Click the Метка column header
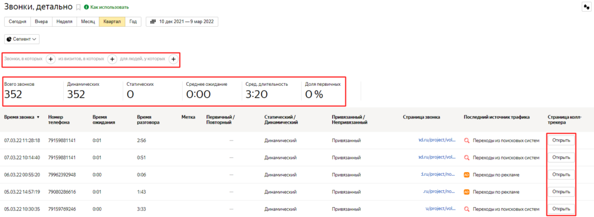 [x=189, y=117]
